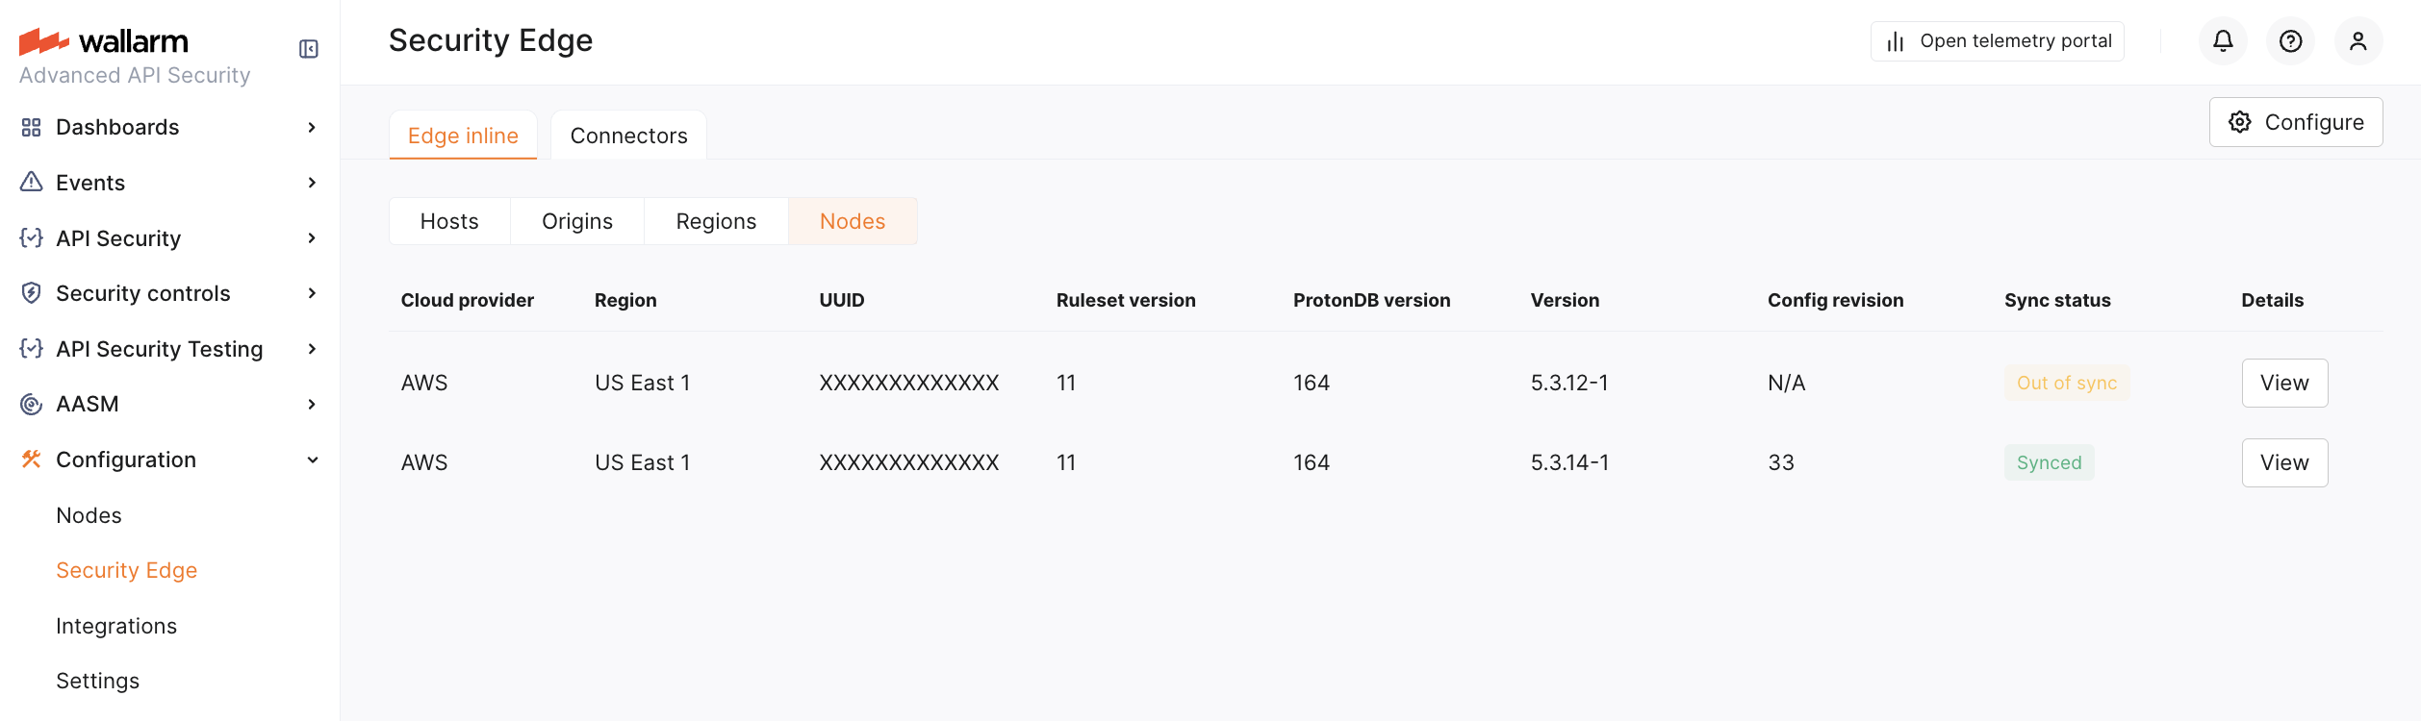Open the user profile icon
Viewport: 2421px width, 721px height.
tap(2358, 41)
